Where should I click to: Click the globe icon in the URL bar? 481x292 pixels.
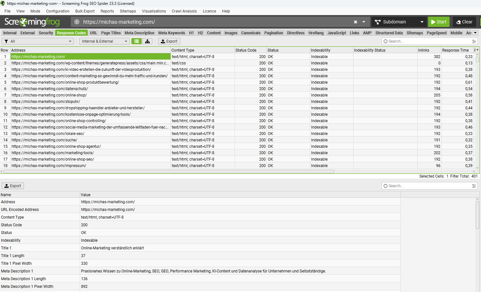[x=77, y=22]
